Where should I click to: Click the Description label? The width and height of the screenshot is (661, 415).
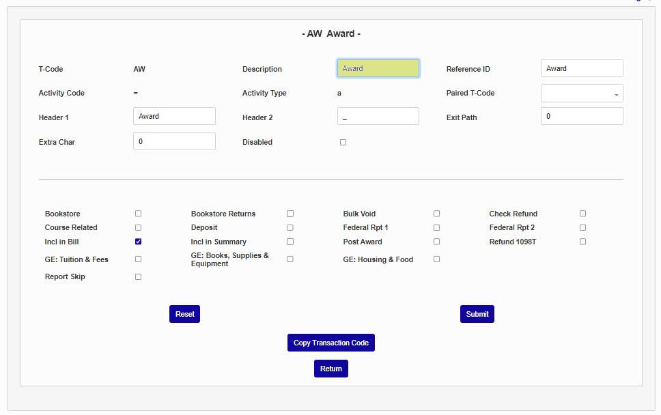tap(262, 69)
